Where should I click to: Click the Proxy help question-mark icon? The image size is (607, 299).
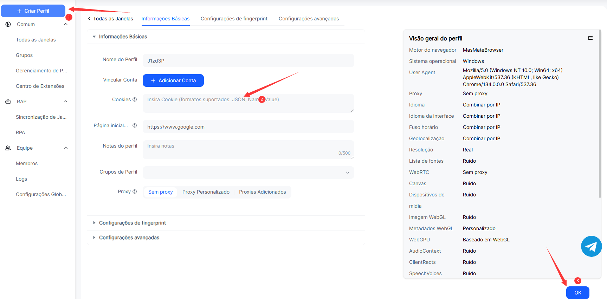135,191
